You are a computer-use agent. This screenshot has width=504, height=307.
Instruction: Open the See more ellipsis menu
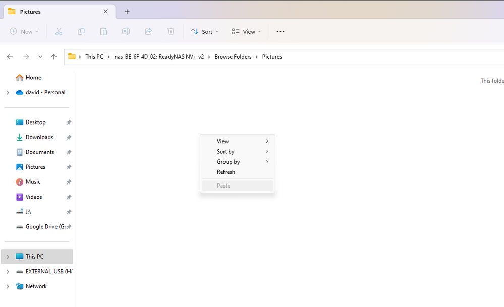point(281,32)
